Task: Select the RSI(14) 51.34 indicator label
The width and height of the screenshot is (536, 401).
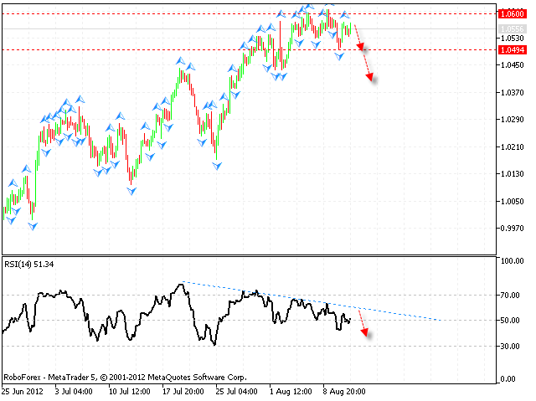Action: click(29, 265)
